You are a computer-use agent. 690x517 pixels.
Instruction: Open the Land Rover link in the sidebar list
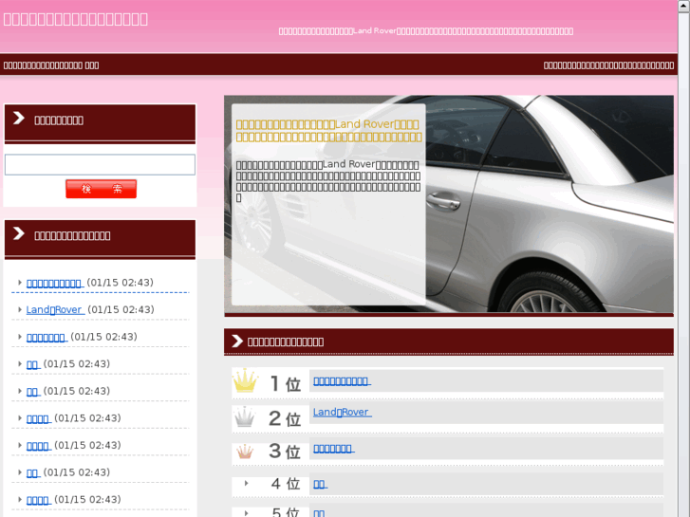click(55, 310)
